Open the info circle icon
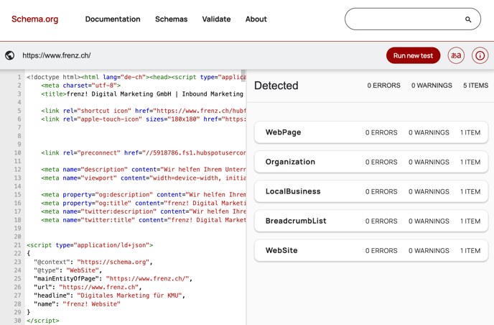This screenshot has width=494, height=325. pos(480,56)
